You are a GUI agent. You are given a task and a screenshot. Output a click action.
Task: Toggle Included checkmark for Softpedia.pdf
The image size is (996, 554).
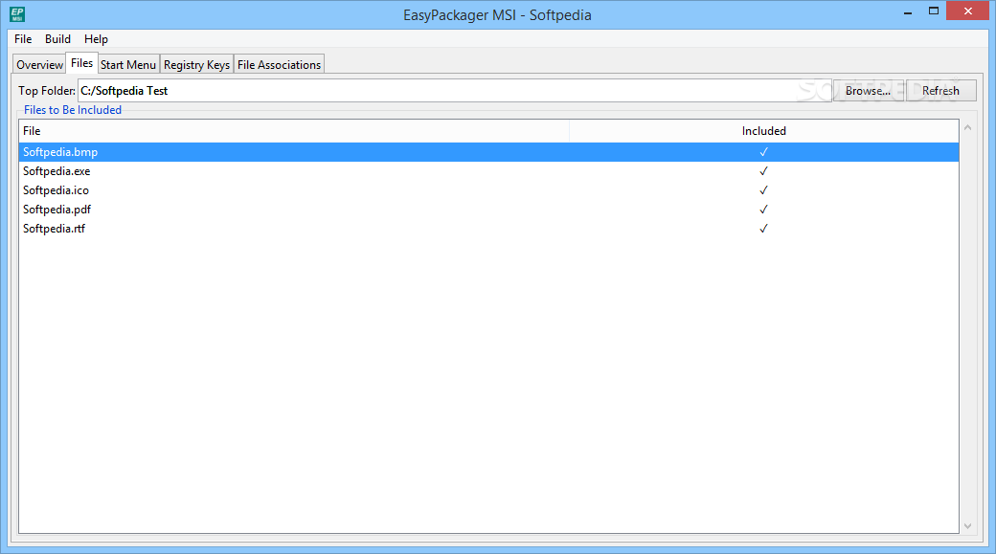pyautogui.click(x=763, y=210)
